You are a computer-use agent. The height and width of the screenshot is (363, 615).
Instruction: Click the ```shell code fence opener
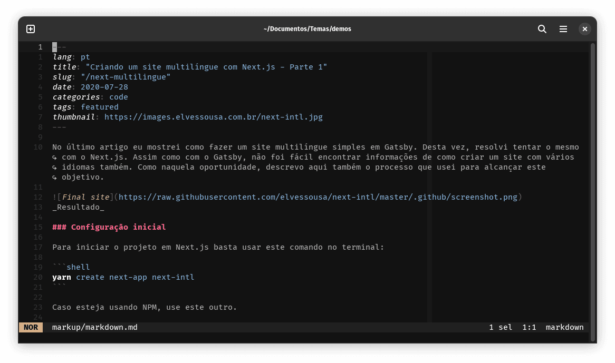tap(71, 267)
